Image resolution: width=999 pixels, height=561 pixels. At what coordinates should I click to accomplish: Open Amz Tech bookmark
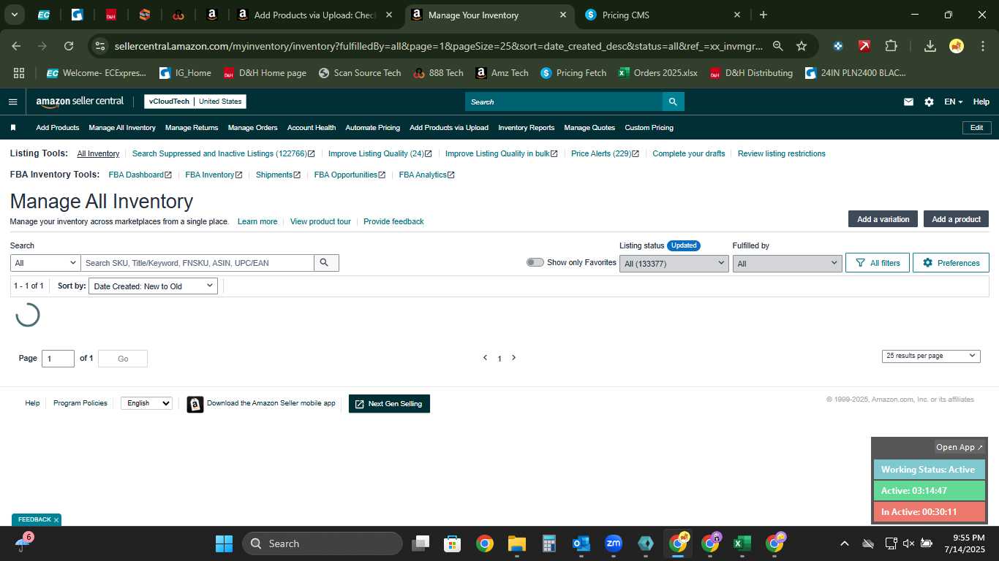502,73
